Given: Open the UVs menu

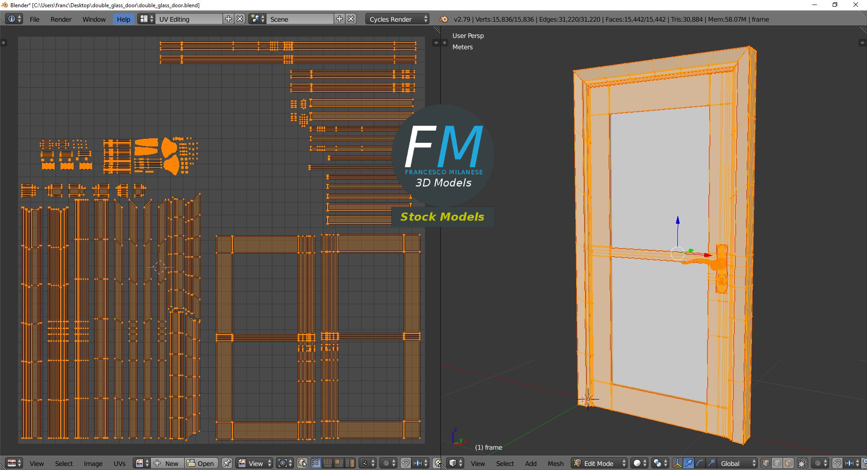Looking at the screenshot, I should click(x=120, y=463).
